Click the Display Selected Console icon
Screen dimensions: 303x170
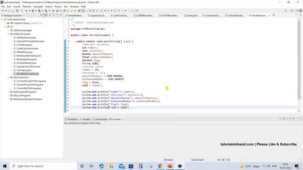(x=284, y=119)
